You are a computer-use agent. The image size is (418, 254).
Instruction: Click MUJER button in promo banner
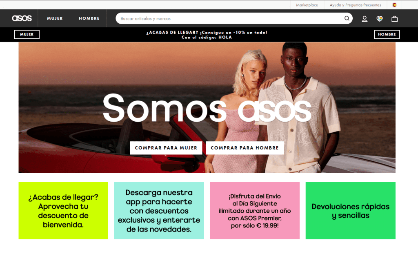[27, 34]
